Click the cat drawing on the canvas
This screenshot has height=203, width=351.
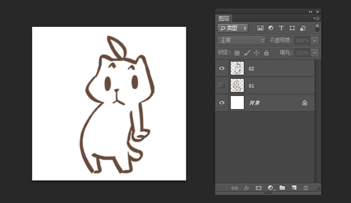click(117, 105)
